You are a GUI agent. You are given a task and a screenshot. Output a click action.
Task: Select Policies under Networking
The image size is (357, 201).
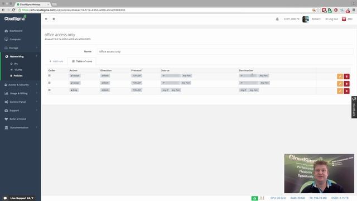(x=18, y=75)
